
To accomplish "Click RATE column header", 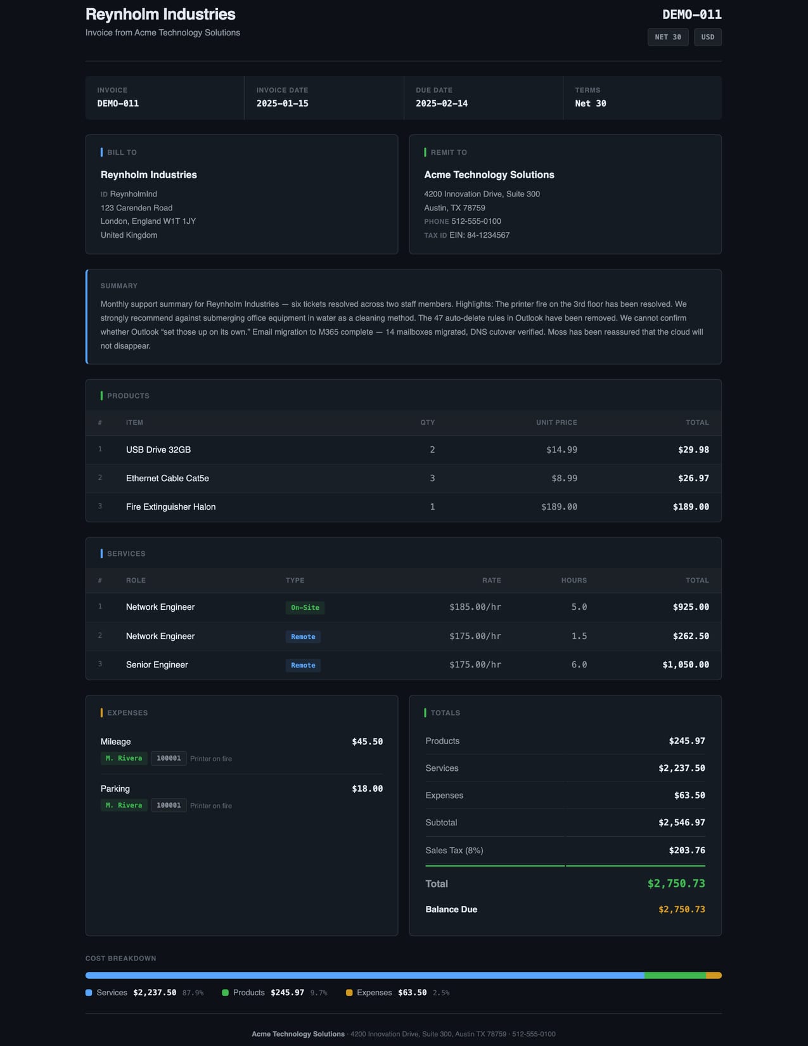I will pos(491,580).
